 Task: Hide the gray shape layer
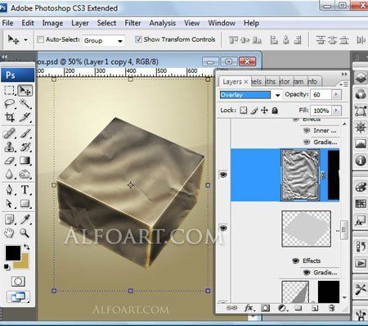[x=223, y=228]
